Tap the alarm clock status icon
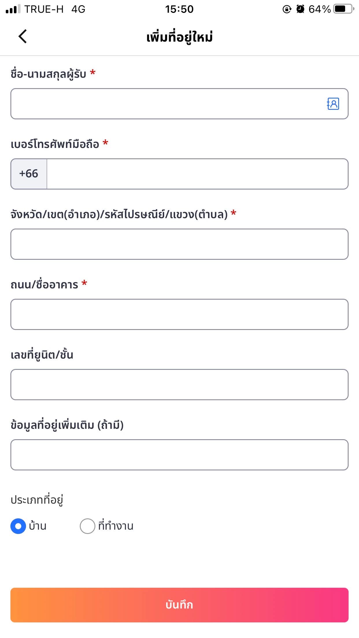This screenshot has width=359, height=638. [300, 9]
